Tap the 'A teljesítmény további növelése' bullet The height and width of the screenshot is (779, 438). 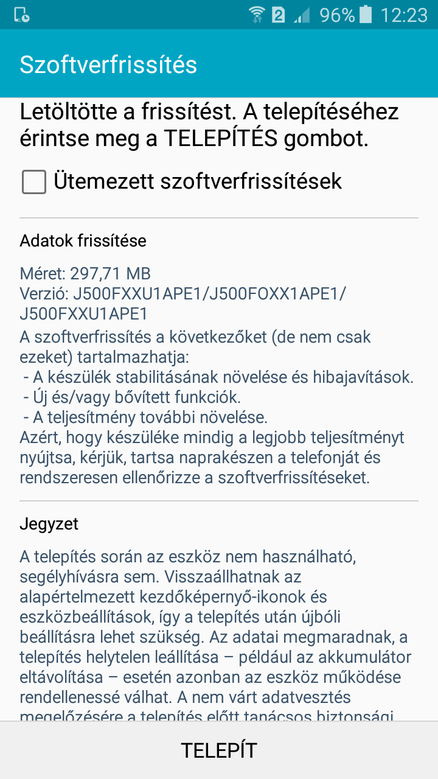coord(146,418)
